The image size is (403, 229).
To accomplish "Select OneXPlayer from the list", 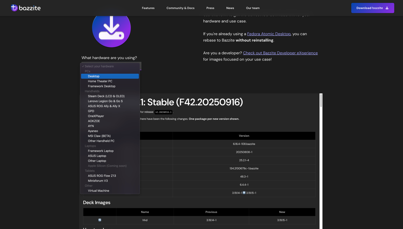I will coord(110,116).
